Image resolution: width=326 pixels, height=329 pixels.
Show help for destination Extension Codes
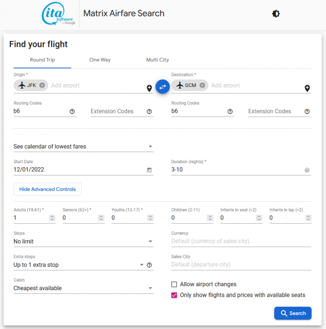(307, 111)
